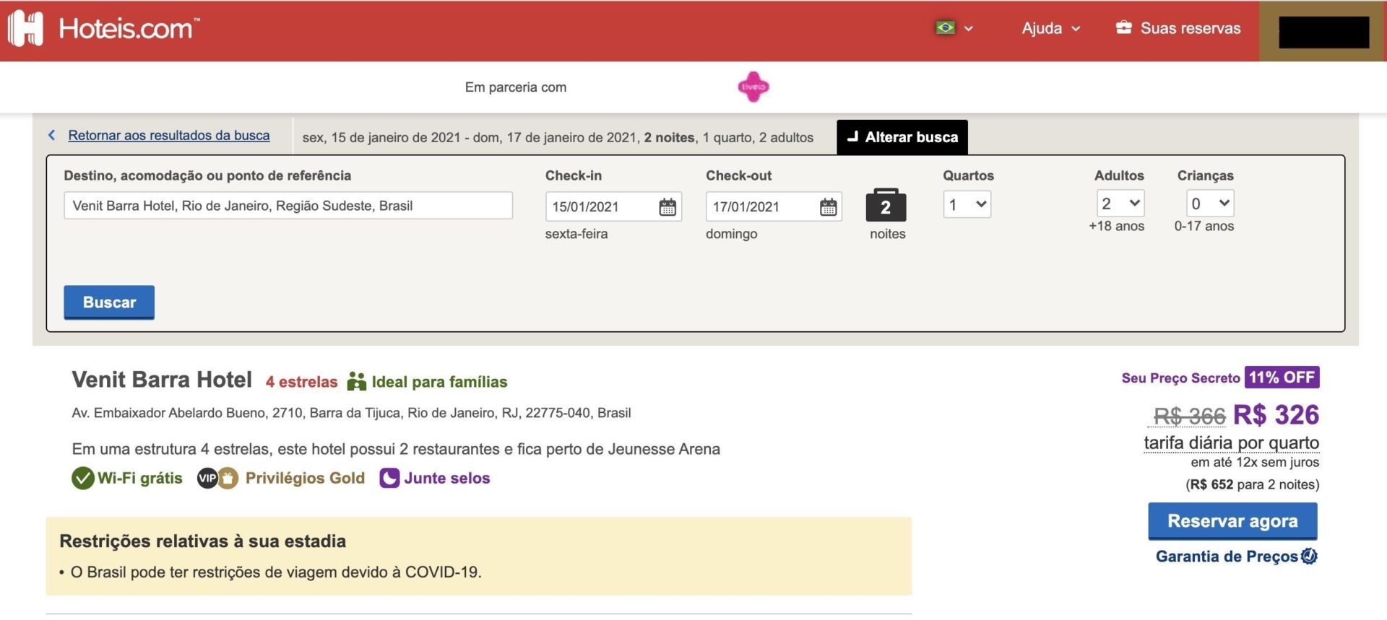Click the family icon near Ideal para famílias
Image resolution: width=1387 pixels, height=620 pixels.
356,381
